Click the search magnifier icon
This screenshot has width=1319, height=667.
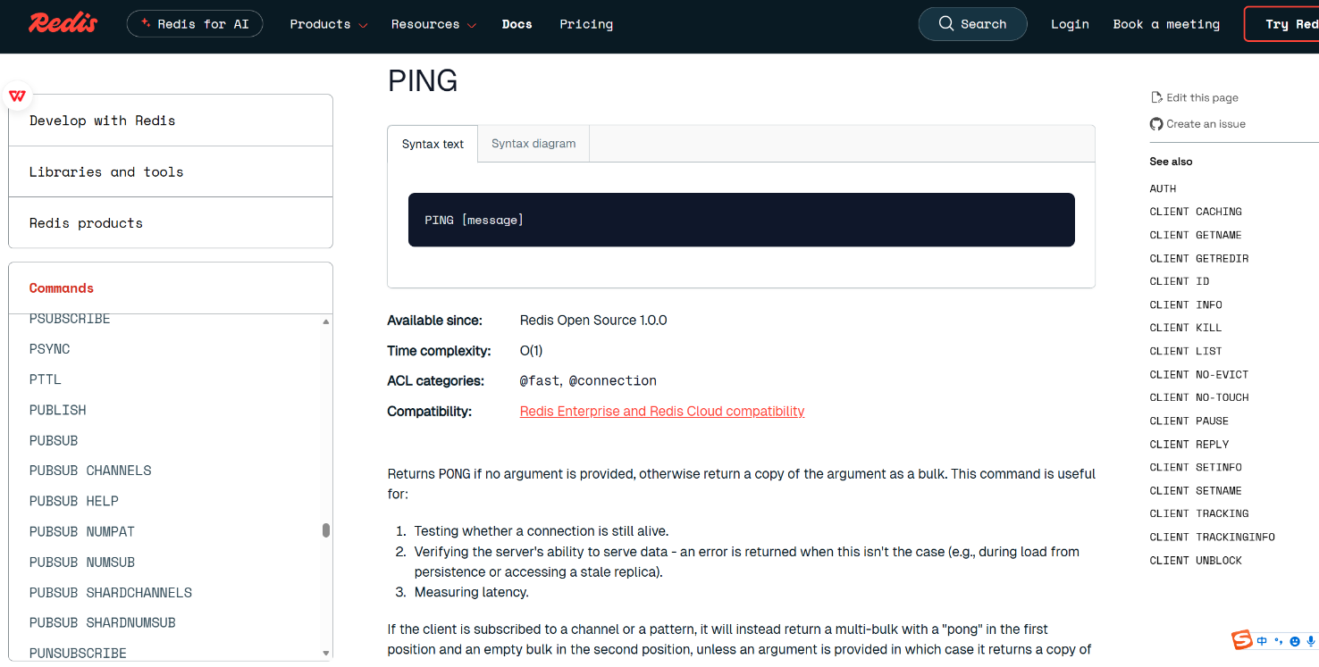946,24
